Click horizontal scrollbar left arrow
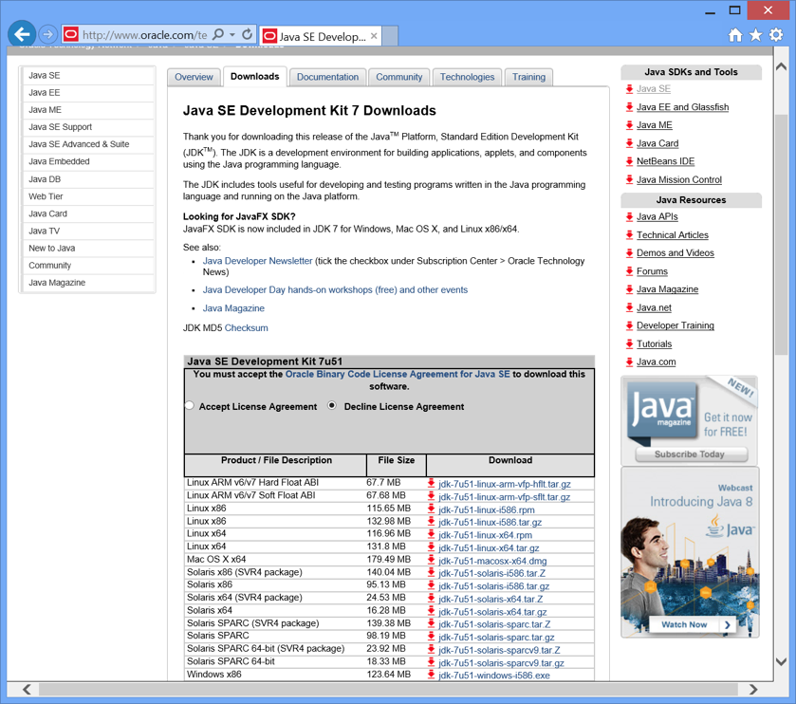Viewport: 796px width, 704px height. click(27, 689)
